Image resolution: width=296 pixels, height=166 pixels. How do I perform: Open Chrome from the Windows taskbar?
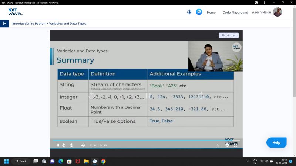point(103,162)
